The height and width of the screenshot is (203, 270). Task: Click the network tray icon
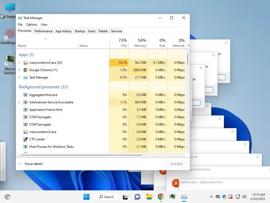(x=238, y=197)
